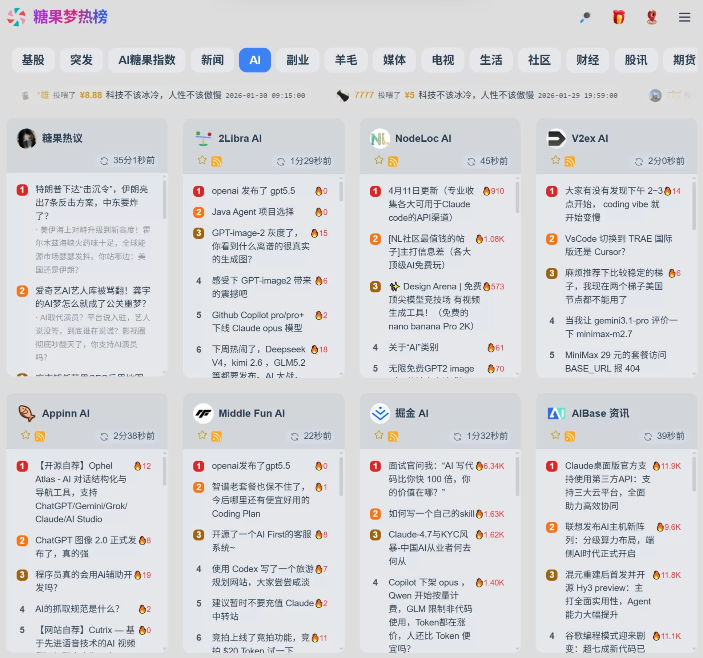Open the hamburger menu
The image size is (703, 658).
684,17
